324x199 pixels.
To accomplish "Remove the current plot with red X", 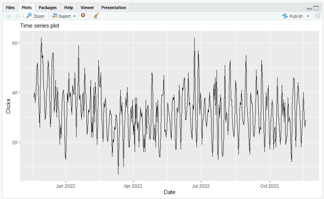I will [x=83, y=16].
